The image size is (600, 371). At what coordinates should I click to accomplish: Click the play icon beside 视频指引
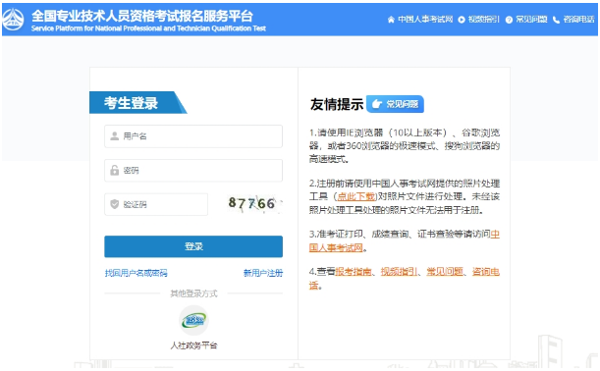tap(462, 20)
